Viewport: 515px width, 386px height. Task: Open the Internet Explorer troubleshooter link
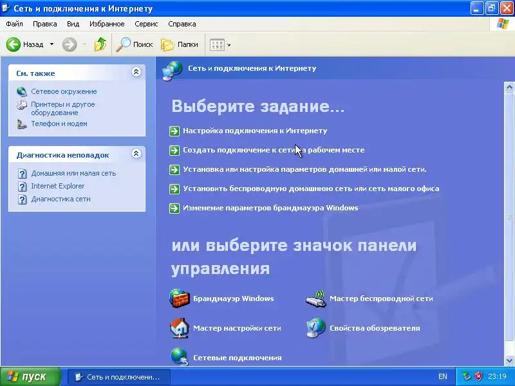point(58,186)
